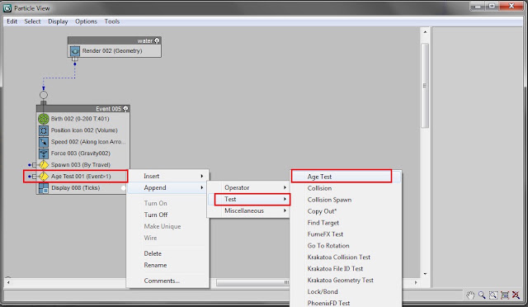Toggle the Event 005 lightbulb icon

click(125, 108)
